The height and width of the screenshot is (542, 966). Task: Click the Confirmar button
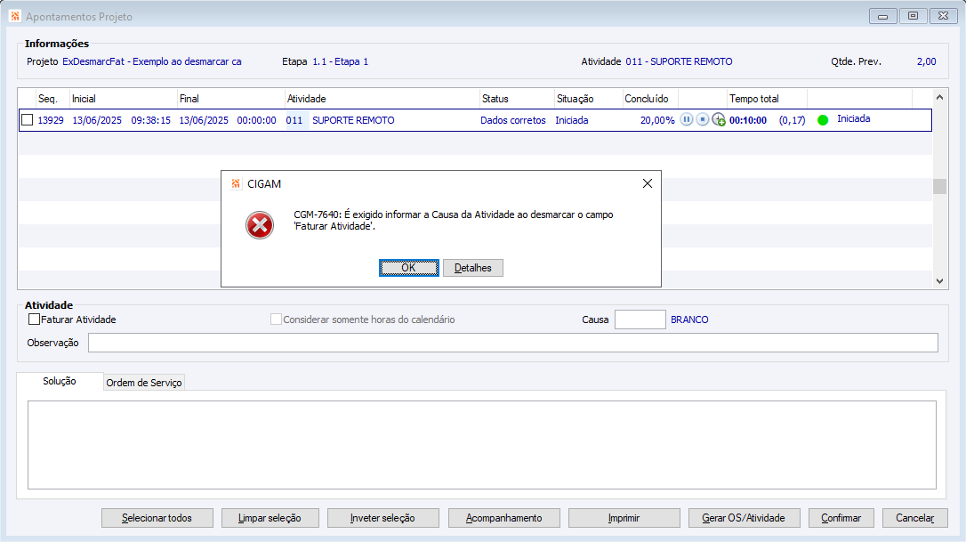coord(841,518)
